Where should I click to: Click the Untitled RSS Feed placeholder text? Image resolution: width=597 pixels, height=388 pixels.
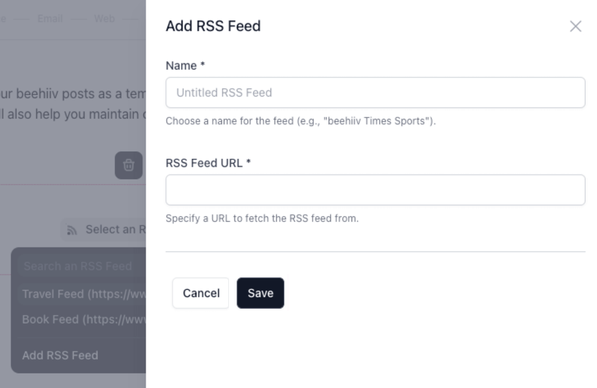(224, 92)
